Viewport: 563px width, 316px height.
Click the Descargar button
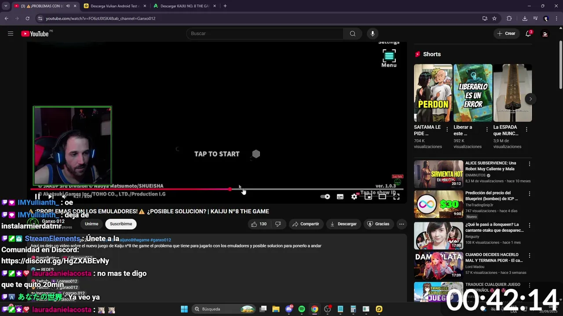click(343, 224)
